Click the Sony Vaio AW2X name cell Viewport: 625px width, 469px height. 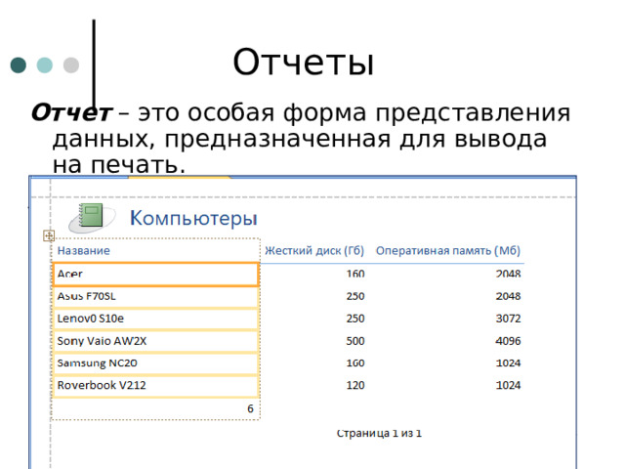(155, 341)
